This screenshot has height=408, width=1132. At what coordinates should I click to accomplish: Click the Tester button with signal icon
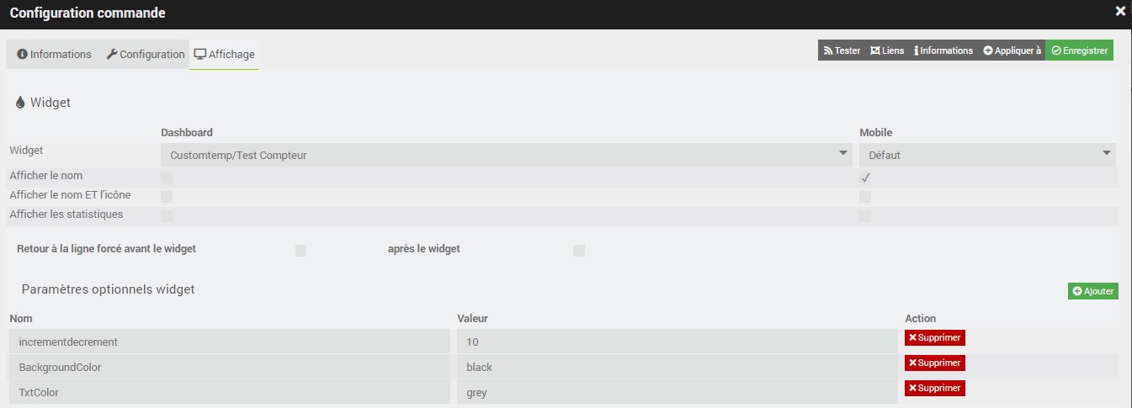842,50
